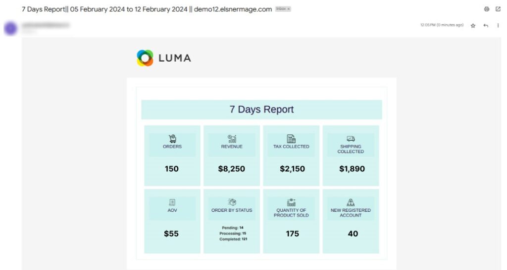
Task: Print this email using the printer icon
Action: (x=486, y=9)
